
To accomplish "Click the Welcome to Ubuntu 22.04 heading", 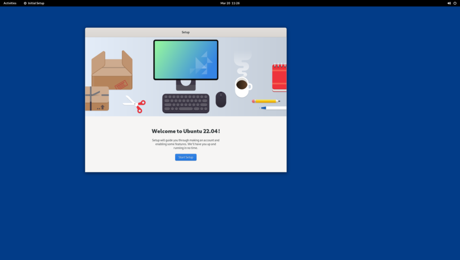I will 186,131.
